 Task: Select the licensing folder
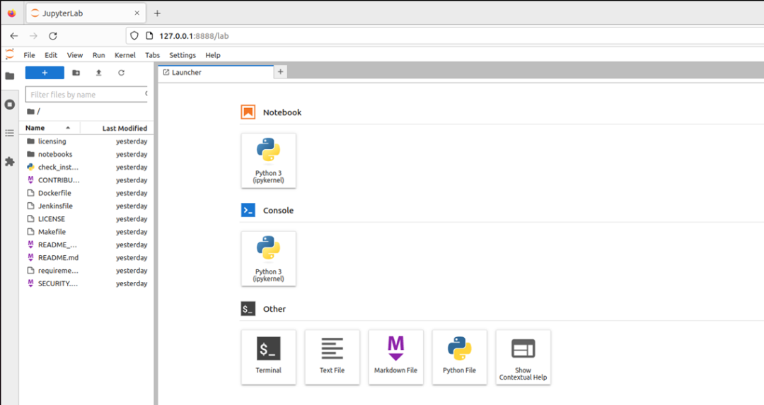(x=87, y=141)
